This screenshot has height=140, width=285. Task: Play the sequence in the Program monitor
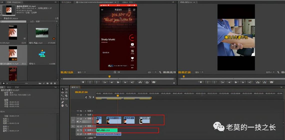(236, 82)
